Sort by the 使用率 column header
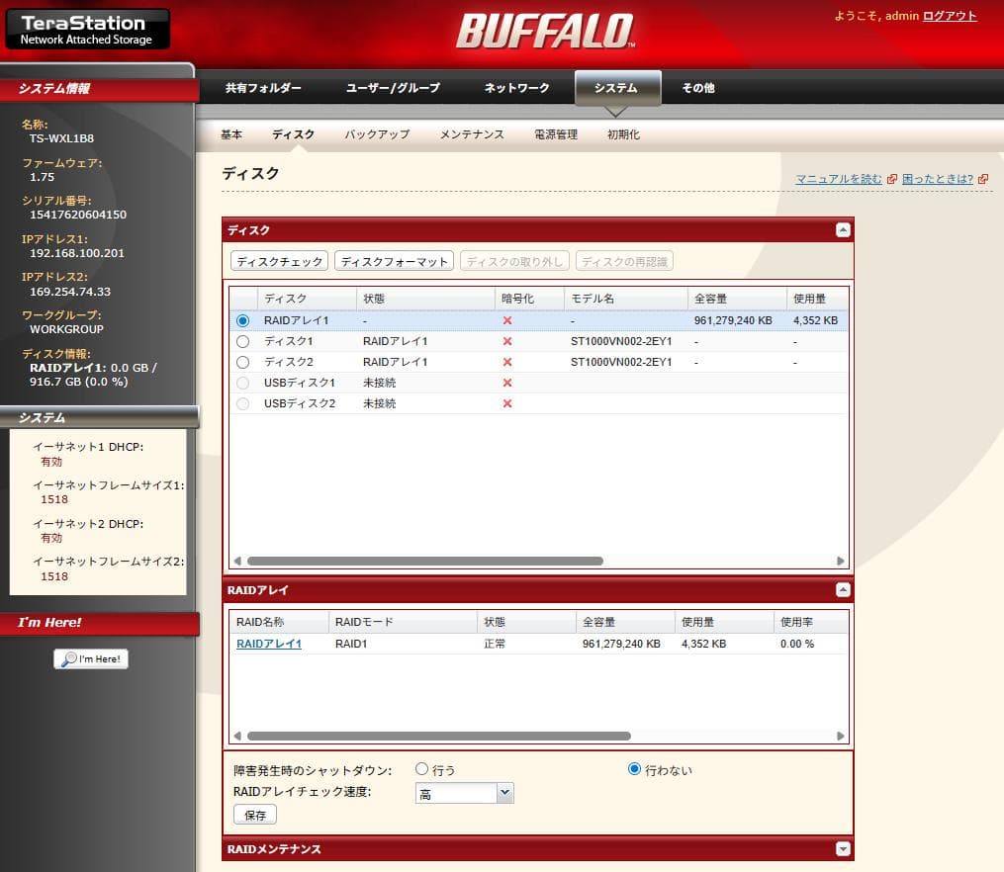This screenshot has width=1004, height=872. [x=811, y=622]
